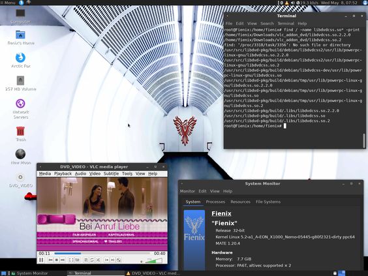Screen dimensions: 368x276
Task: Go to previous DVD chapter in VLC
Action: tap(106, 260)
